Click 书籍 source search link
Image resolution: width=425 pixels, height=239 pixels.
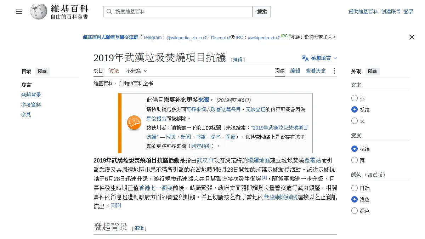click(200, 137)
